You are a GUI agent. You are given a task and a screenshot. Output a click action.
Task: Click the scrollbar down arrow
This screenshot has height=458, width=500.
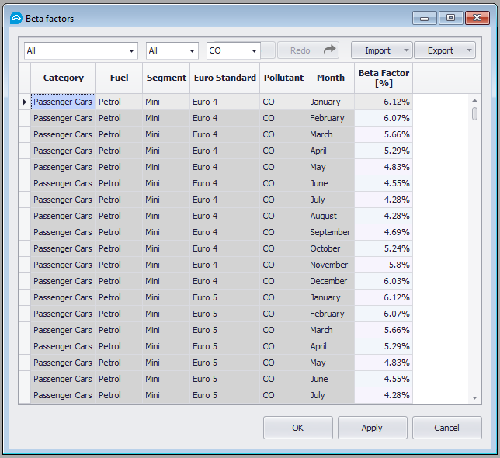475,397
